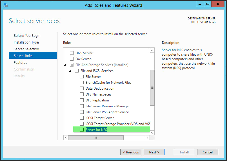Collapse File And Storage Services tree node
The image size is (227, 161).
pyautogui.click(x=65, y=65)
